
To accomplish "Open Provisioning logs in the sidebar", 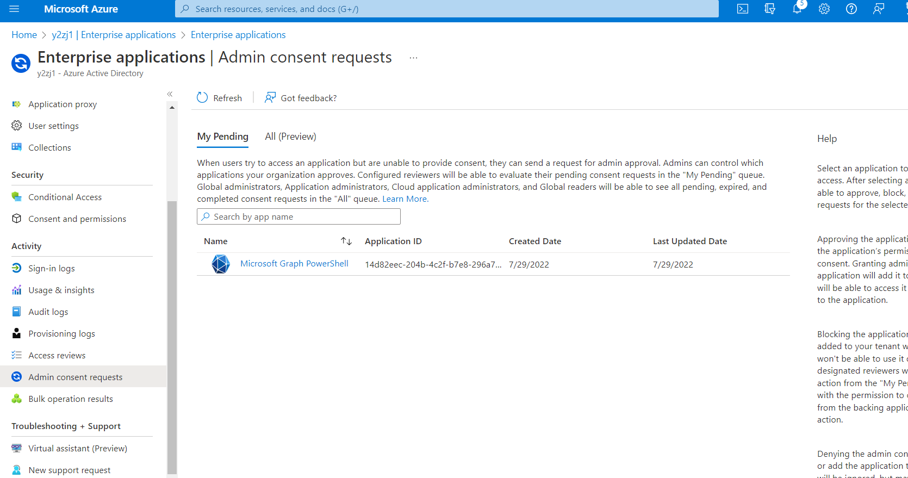I will [61, 333].
